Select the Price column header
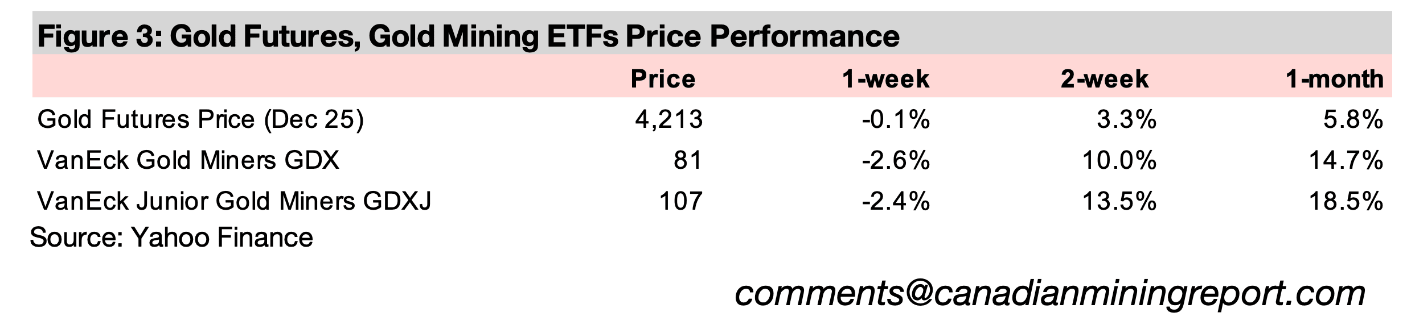The height and width of the screenshot is (333, 1411). pyautogui.click(x=663, y=79)
